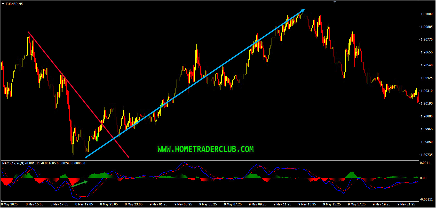The height and width of the screenshot is (208, 436).
Task: Click the blue MACD line peak
Action: [x=184, y=163]
